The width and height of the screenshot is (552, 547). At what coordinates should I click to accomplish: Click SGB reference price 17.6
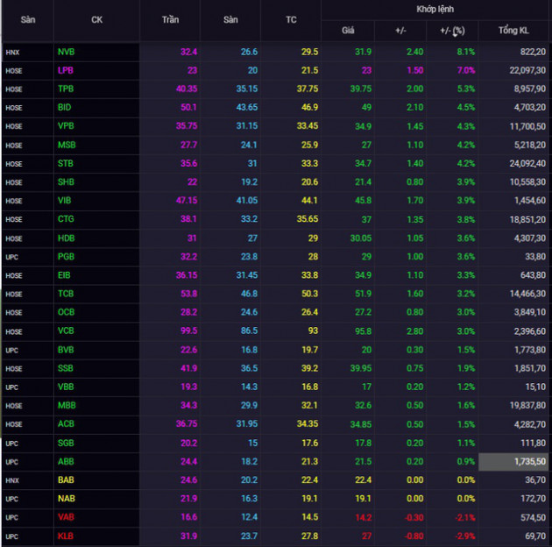pos(310,443)
